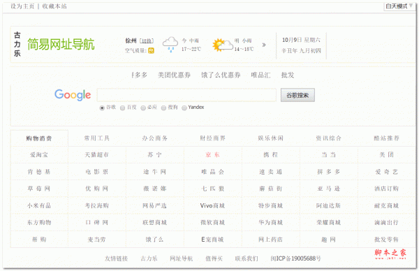Viewport: 419px width, 271px height.
Task: Open the 饿了么优惠券 link
Action: pyautogui.click(x=221, y=75)
